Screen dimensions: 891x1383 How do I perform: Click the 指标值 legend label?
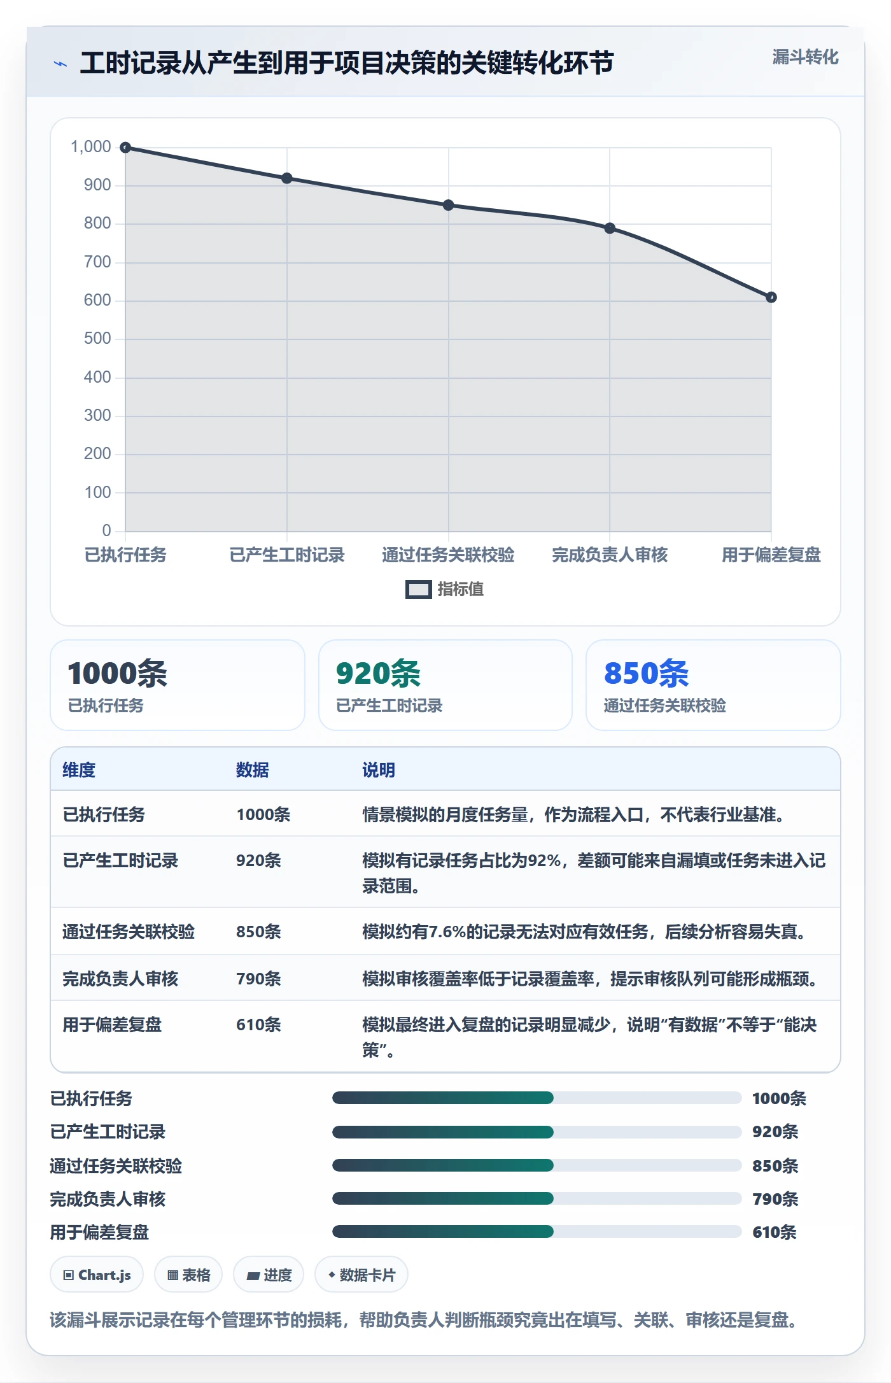461,590
